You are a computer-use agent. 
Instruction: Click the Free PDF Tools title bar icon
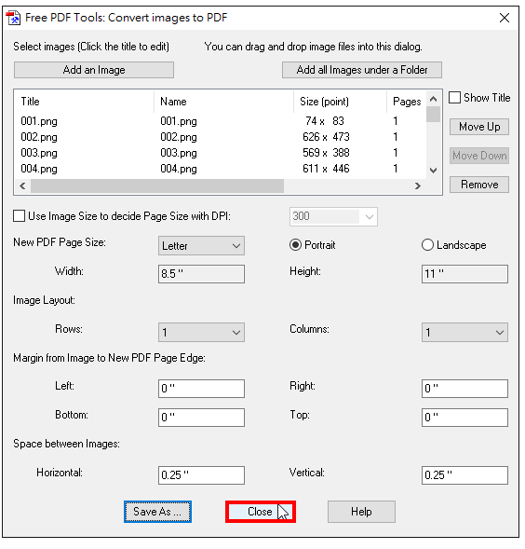coord(13,18)
